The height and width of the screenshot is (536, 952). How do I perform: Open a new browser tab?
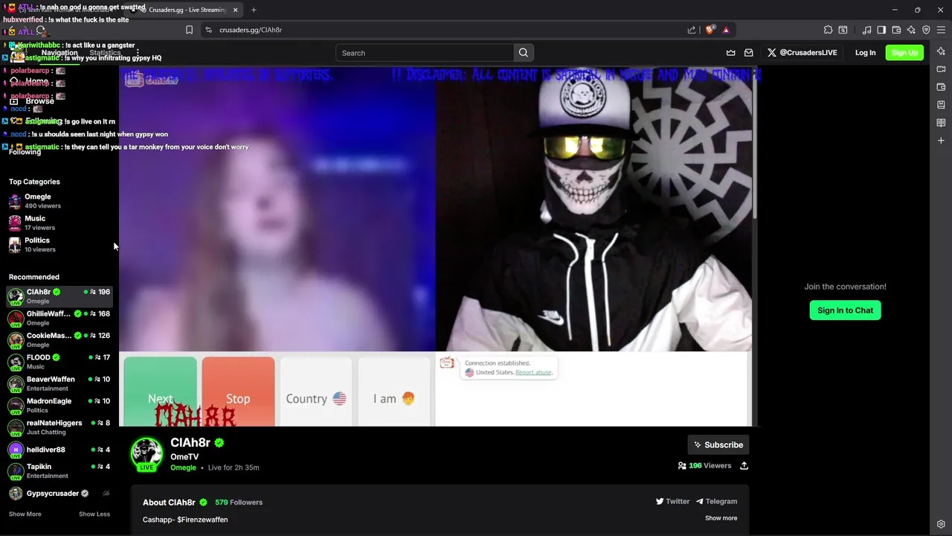[254, 10]
